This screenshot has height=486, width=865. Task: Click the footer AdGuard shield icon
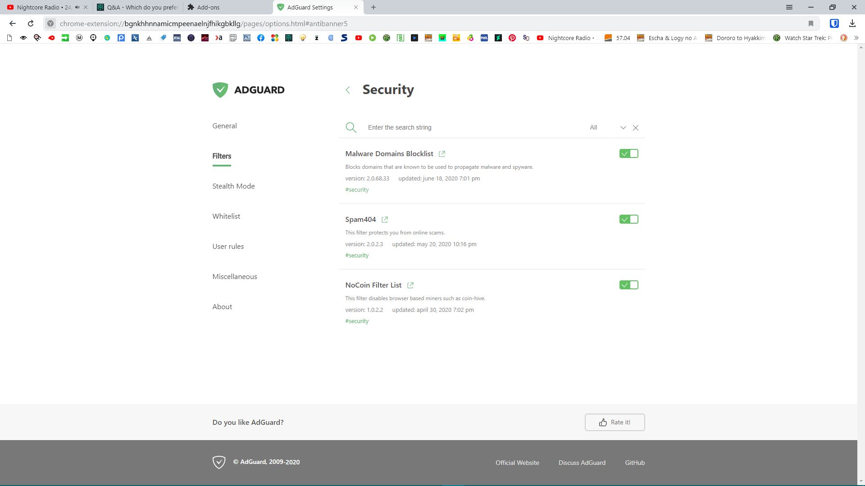pos(219,462)
